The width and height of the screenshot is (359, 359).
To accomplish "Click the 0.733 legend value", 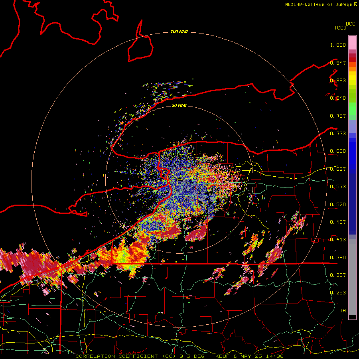I will point(338,134).
